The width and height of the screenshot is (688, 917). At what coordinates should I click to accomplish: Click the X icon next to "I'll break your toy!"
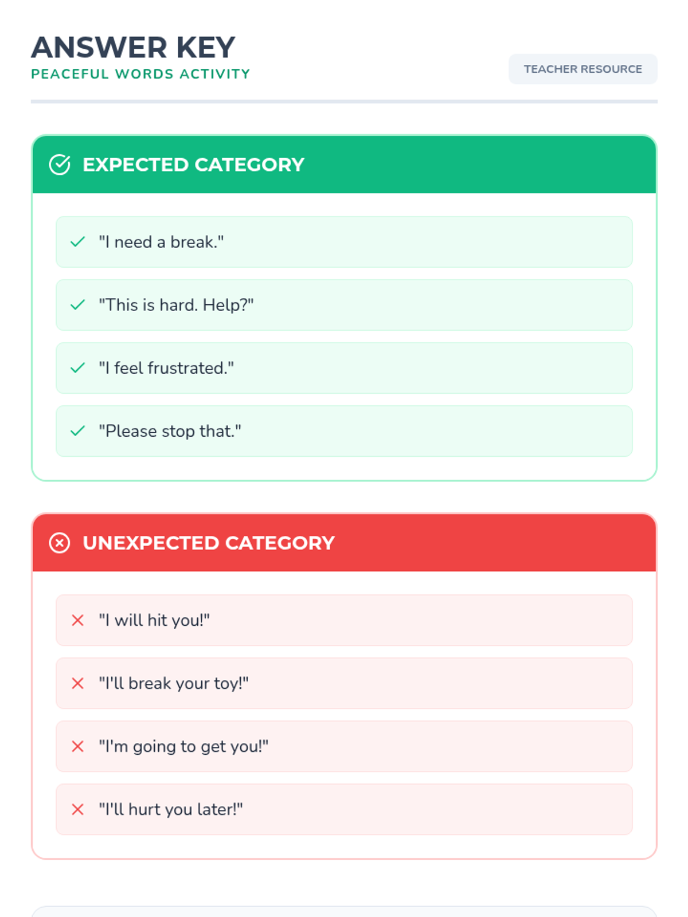click(77, 683)
